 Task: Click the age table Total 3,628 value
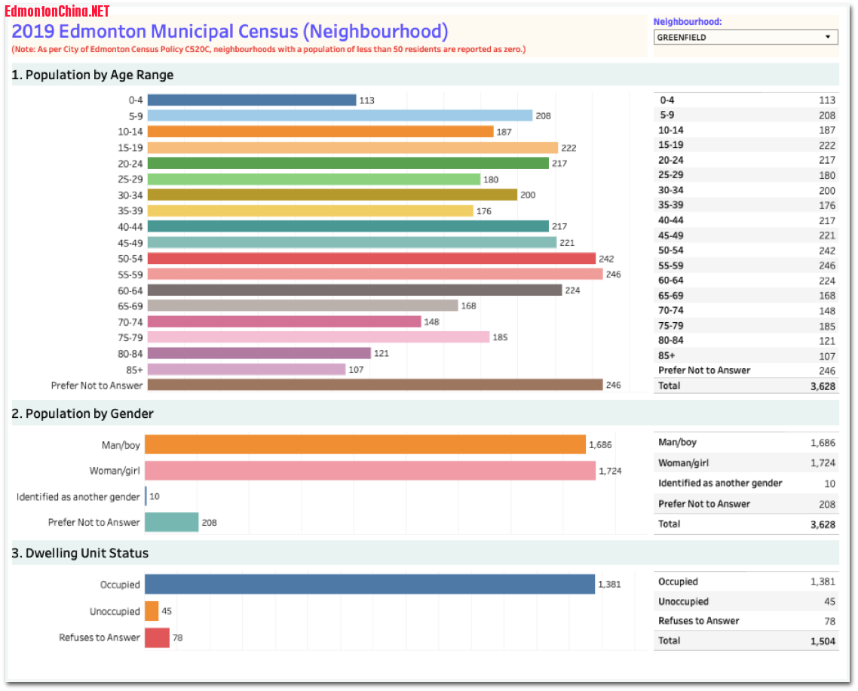coord(820,385)
